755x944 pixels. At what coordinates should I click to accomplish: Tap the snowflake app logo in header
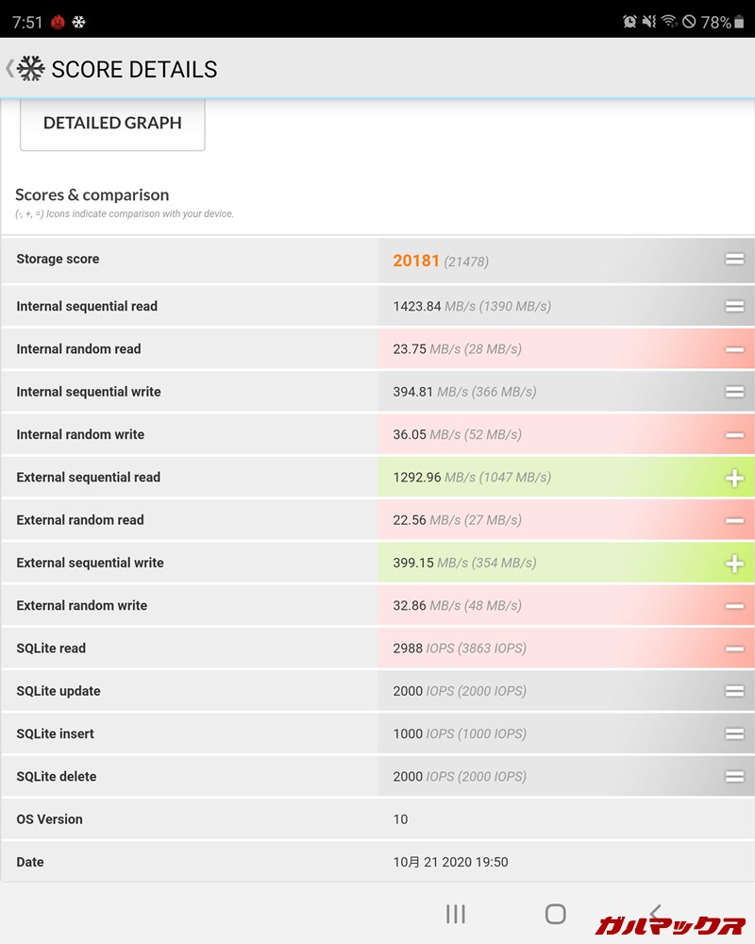[x=32, y=69]
